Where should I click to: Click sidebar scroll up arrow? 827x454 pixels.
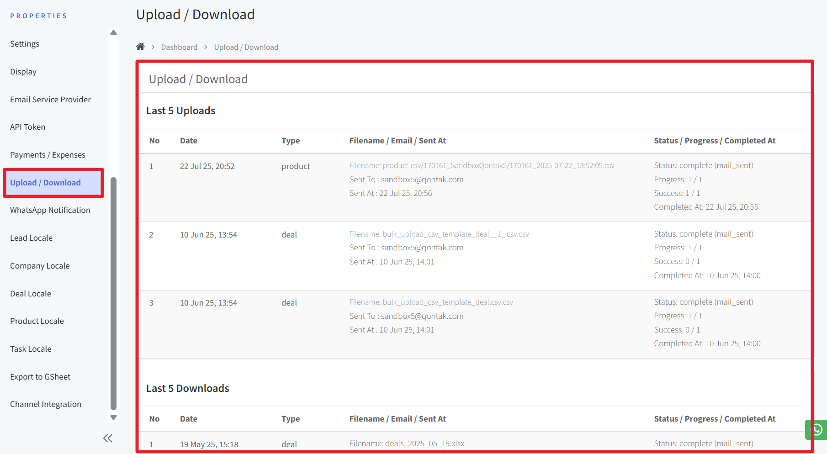114,32
